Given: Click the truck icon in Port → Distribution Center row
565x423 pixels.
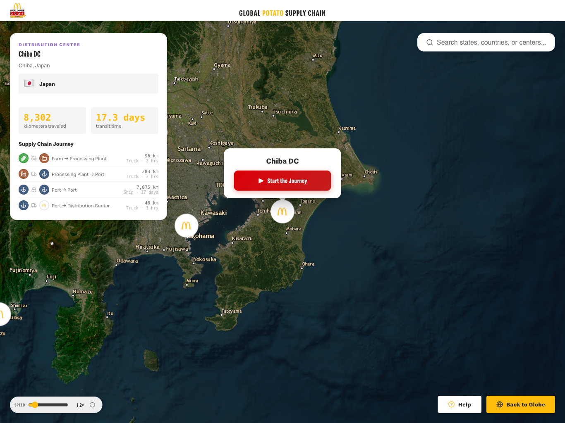Looking at the screenshot, I should click(x=34, y=205).
